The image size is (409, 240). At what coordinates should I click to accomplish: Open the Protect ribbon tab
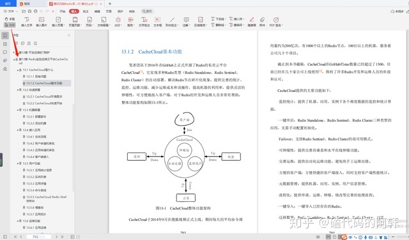coord(120,11)
